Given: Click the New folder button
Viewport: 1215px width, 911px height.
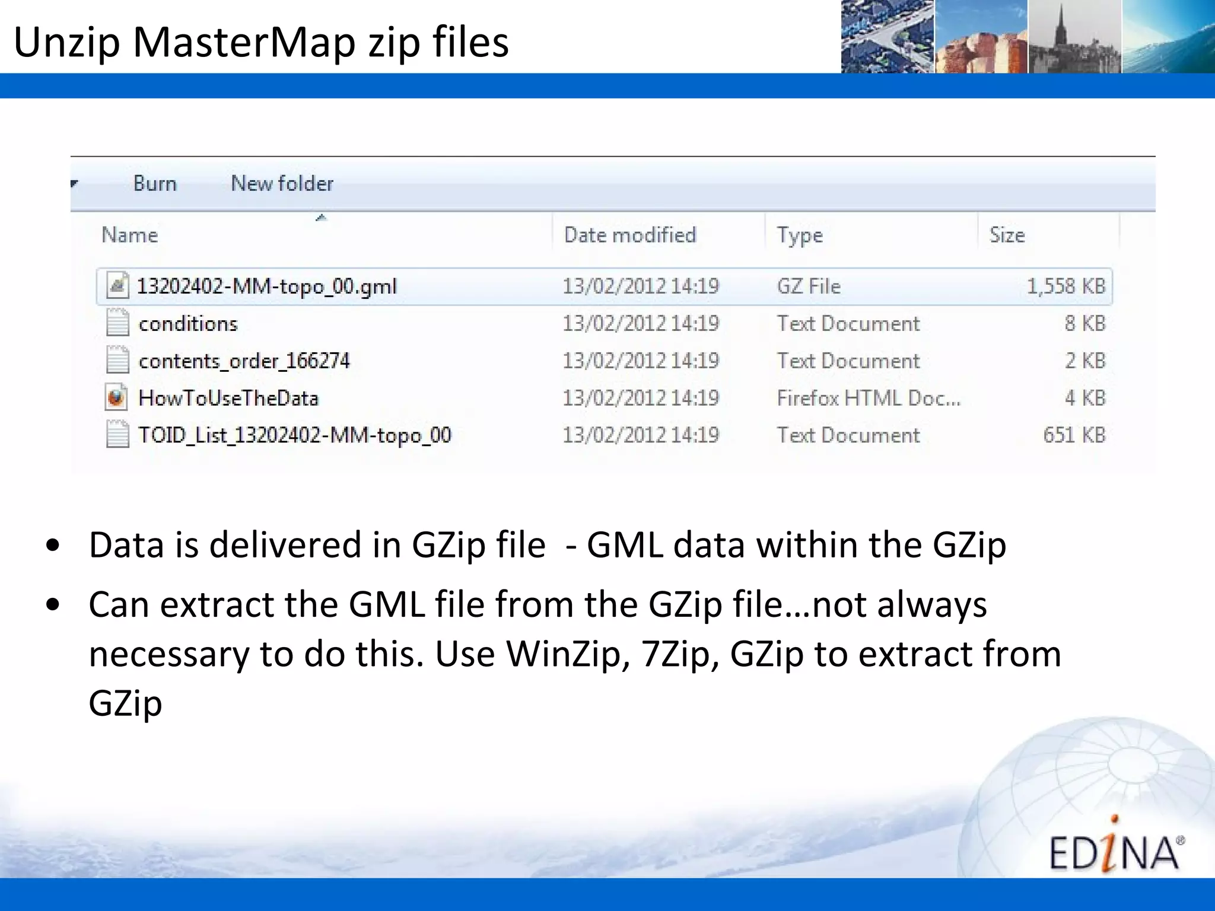Looking at the screenshot, I should [x=282, y=183].
